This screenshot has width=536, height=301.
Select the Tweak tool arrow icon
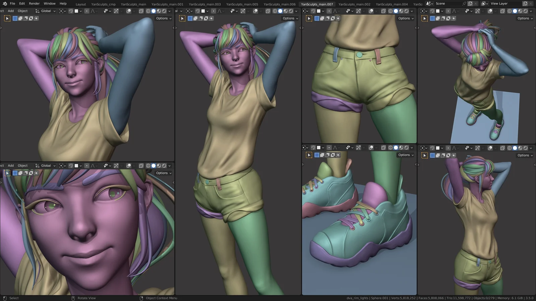7,18
